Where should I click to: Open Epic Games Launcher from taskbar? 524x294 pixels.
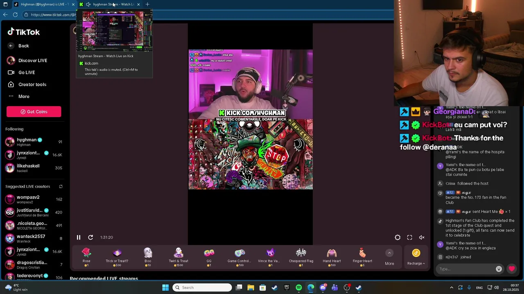(287, 287)
